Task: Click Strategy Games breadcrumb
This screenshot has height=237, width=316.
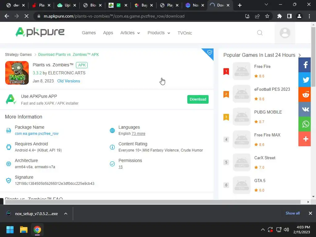Action: [18, 55]
